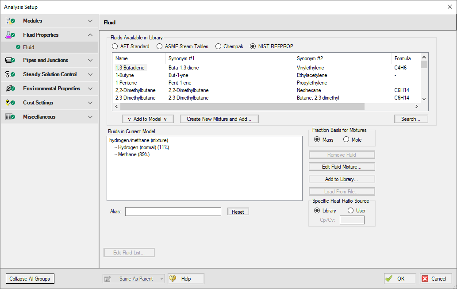457x289 pixels.
Task: Click the Modules group icon
Action: tap(10, 21)
